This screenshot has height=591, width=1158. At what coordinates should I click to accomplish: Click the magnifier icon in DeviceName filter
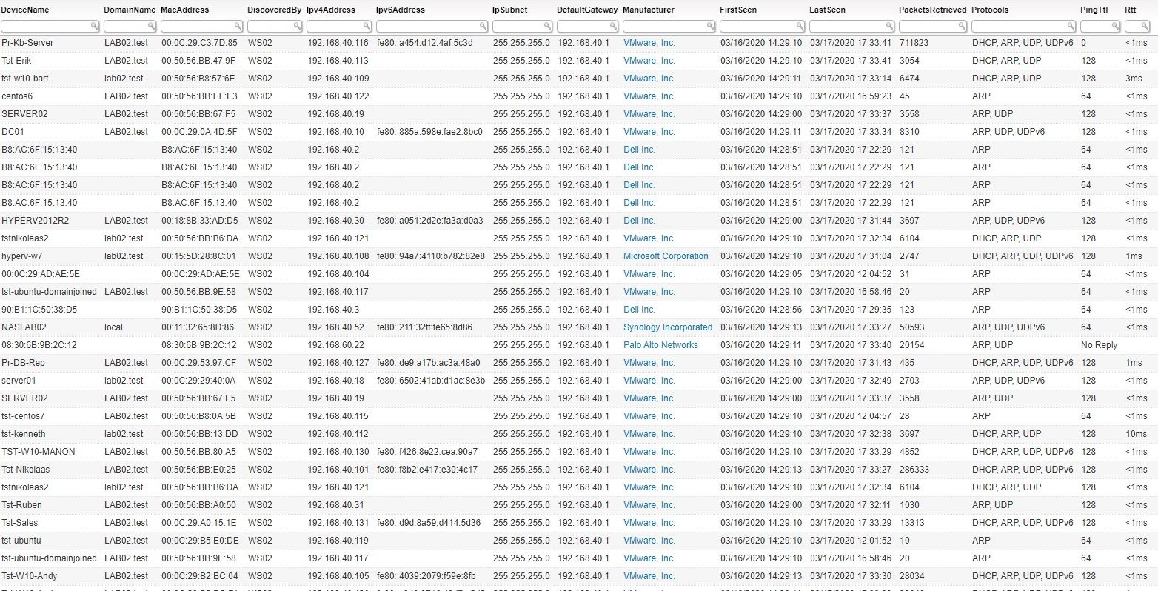pyautogui.click(x=94, y=26)
